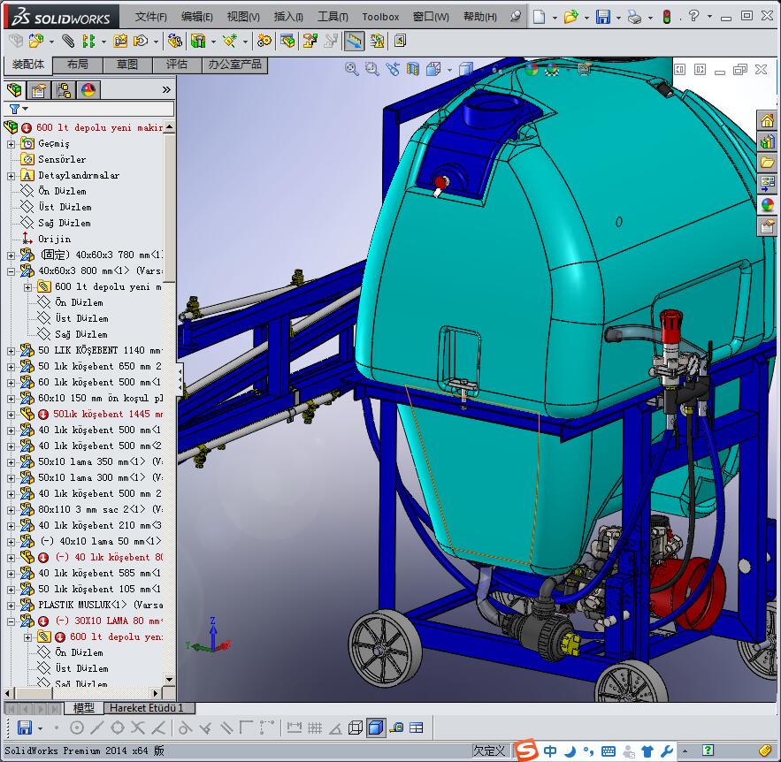Toggle wireframe display cube in bottom toolbar

pos(356,728)
